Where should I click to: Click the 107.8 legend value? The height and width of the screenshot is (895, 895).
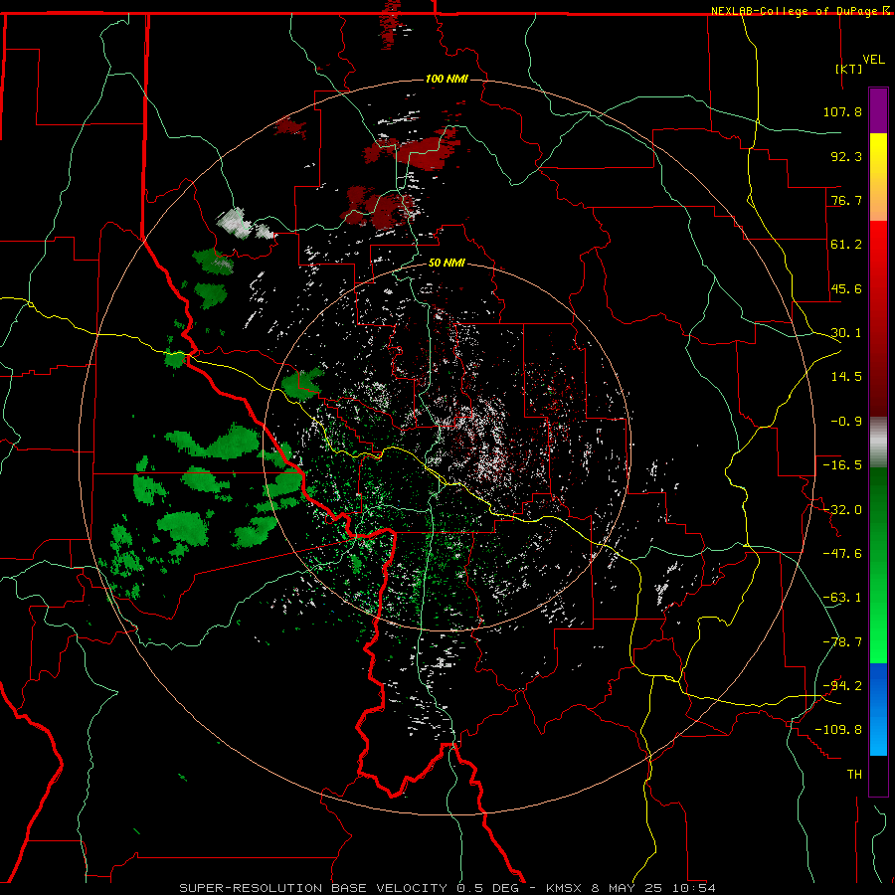(842, 111)
